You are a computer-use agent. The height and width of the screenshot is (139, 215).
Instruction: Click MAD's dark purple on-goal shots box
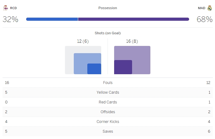pyautogui.click(x=123, y=67)
